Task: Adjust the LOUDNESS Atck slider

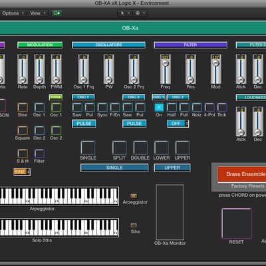Action: (241, 122)
